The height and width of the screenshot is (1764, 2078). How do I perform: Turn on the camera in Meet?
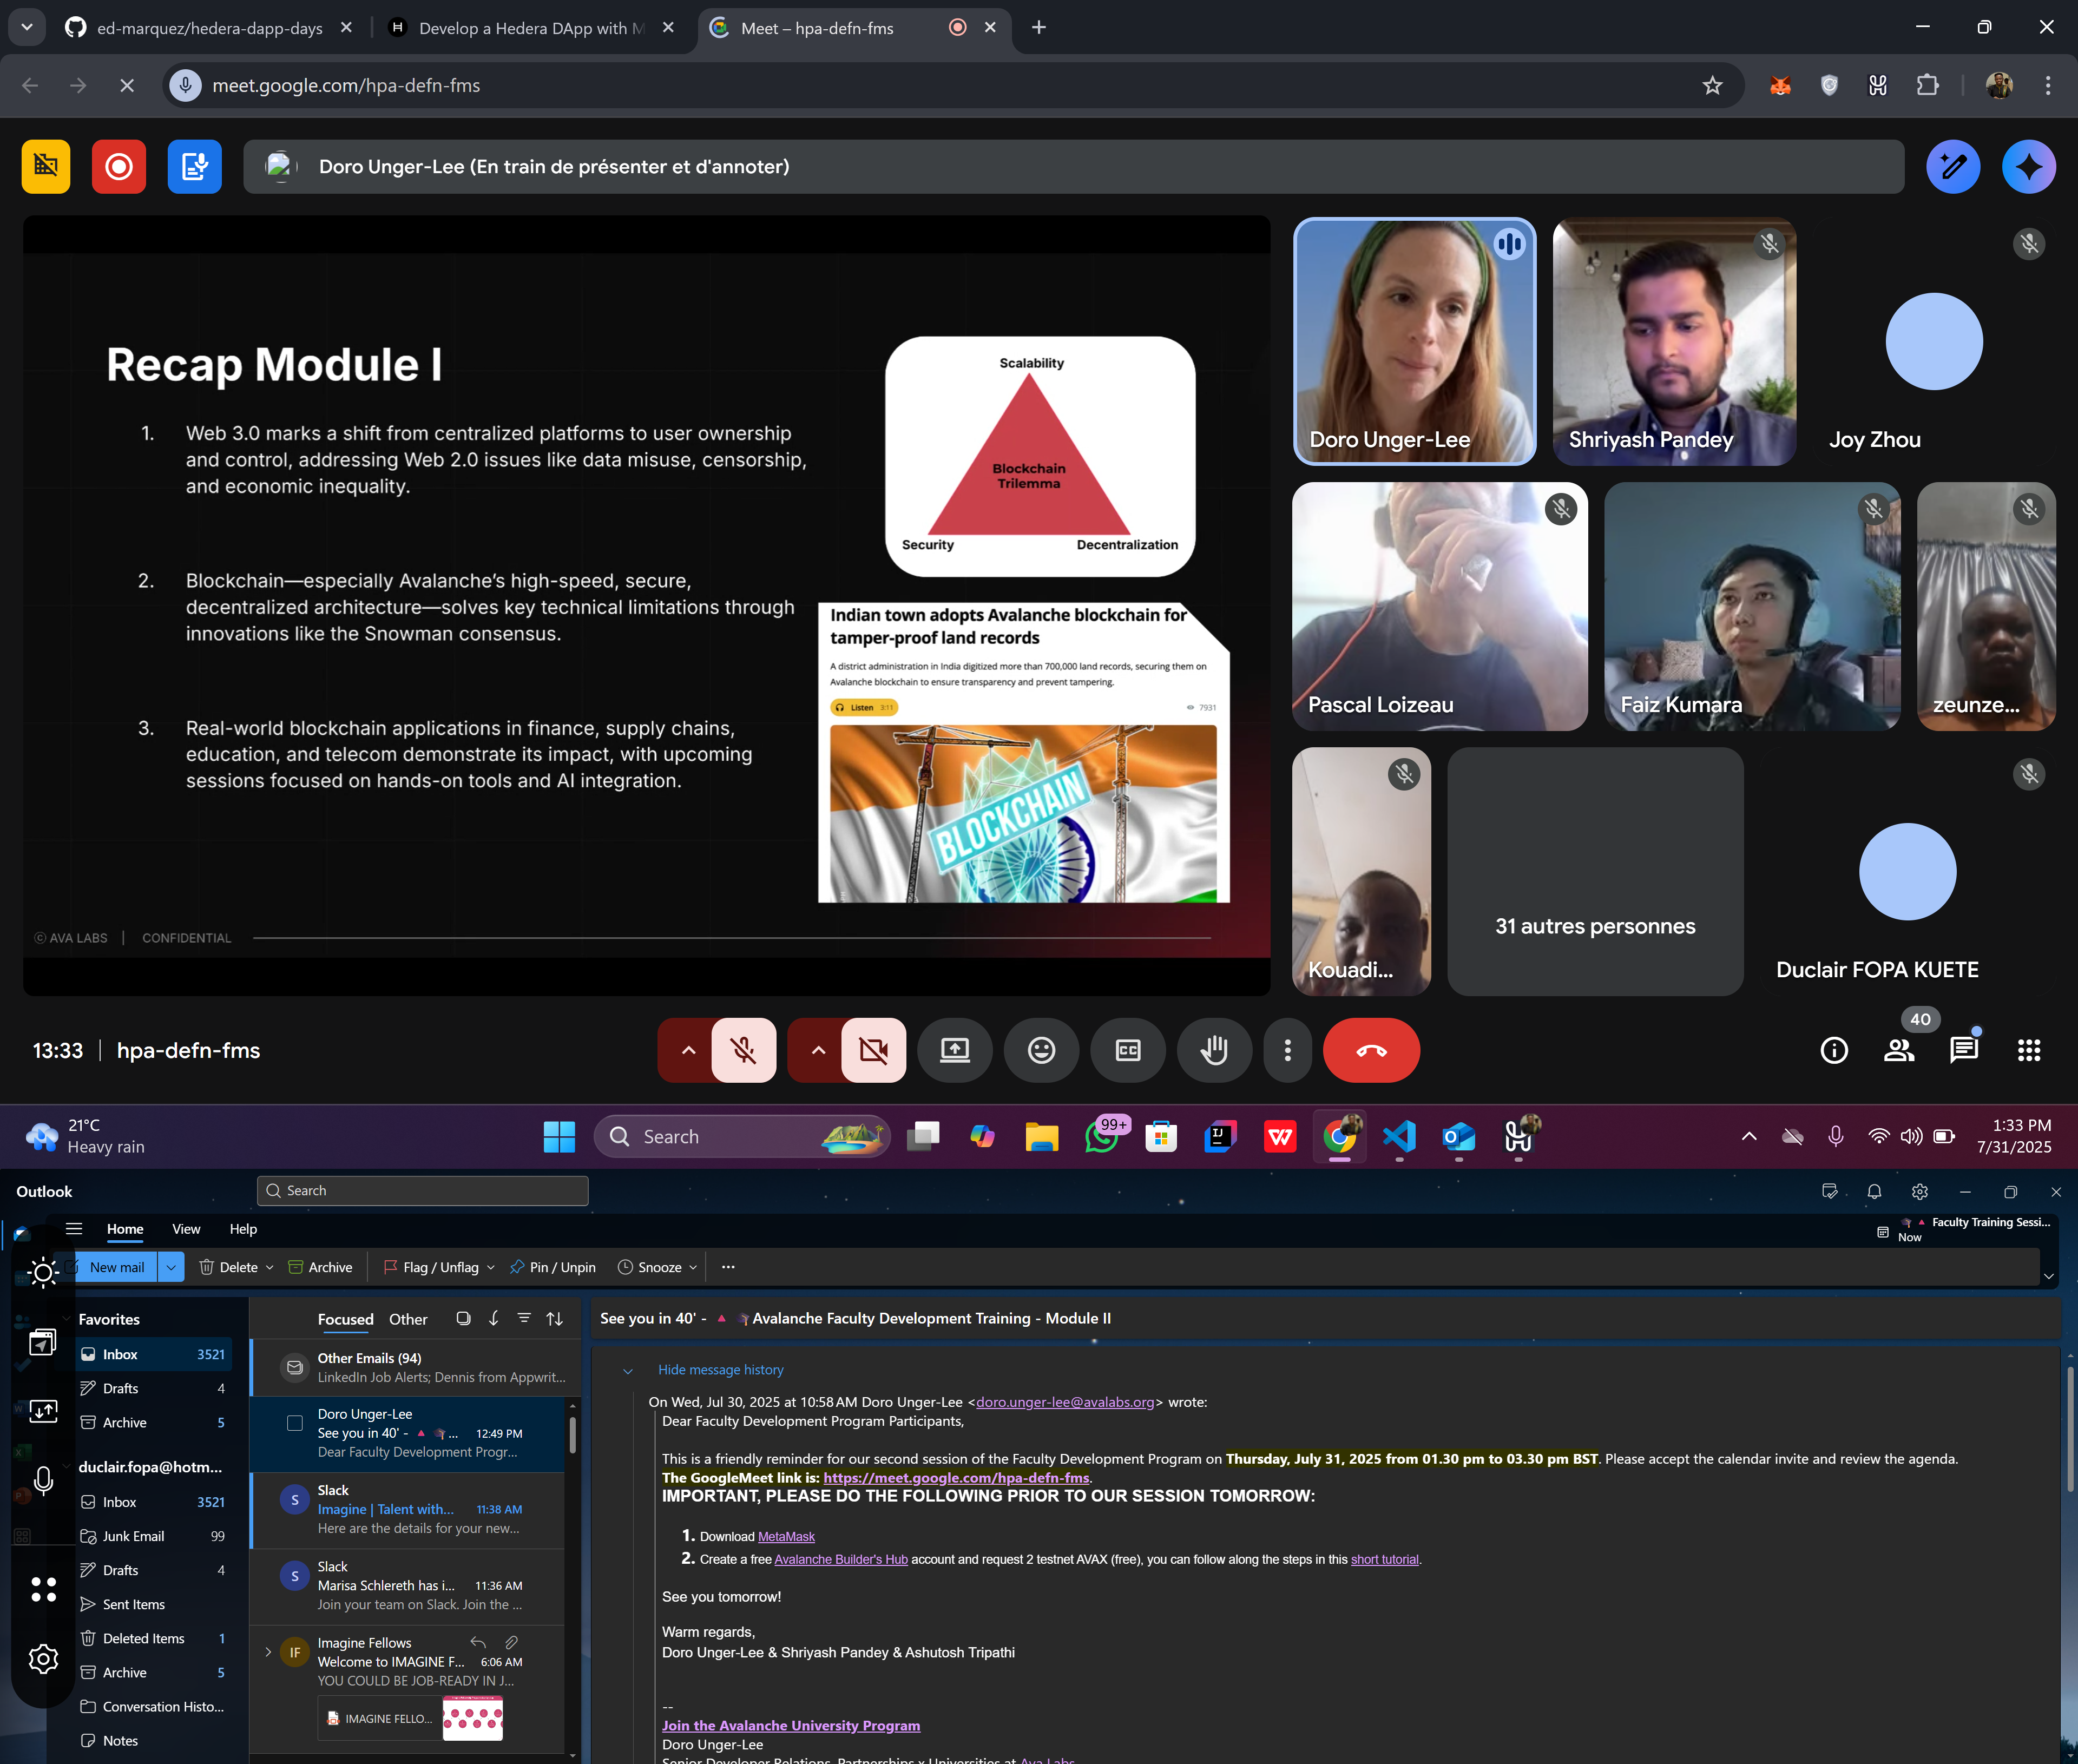pyautogui.click(x=873, y=1050)
